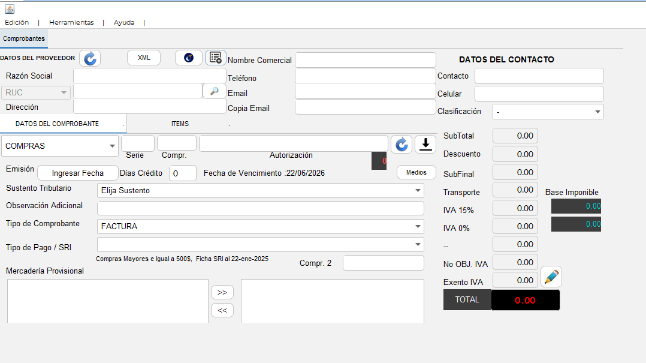The image size is (646, 363).
Task: Click the Razón Social input field
Action: point(150,76)
